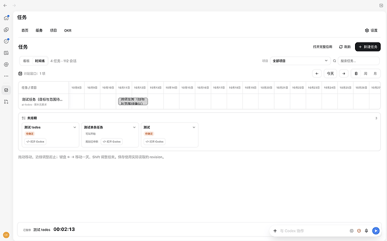Click the 10月20日 column header
This screenshot has width=387, height=241.
[266, 87]
